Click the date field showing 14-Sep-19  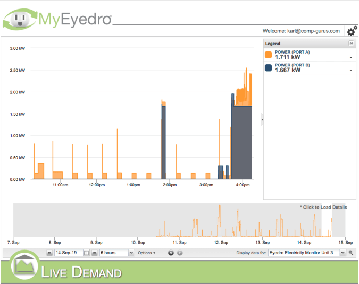click(69, 253)
